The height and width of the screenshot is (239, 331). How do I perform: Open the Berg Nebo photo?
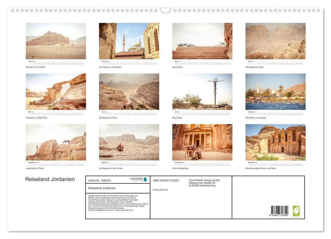pyautogui.click(x=202, y=92)
